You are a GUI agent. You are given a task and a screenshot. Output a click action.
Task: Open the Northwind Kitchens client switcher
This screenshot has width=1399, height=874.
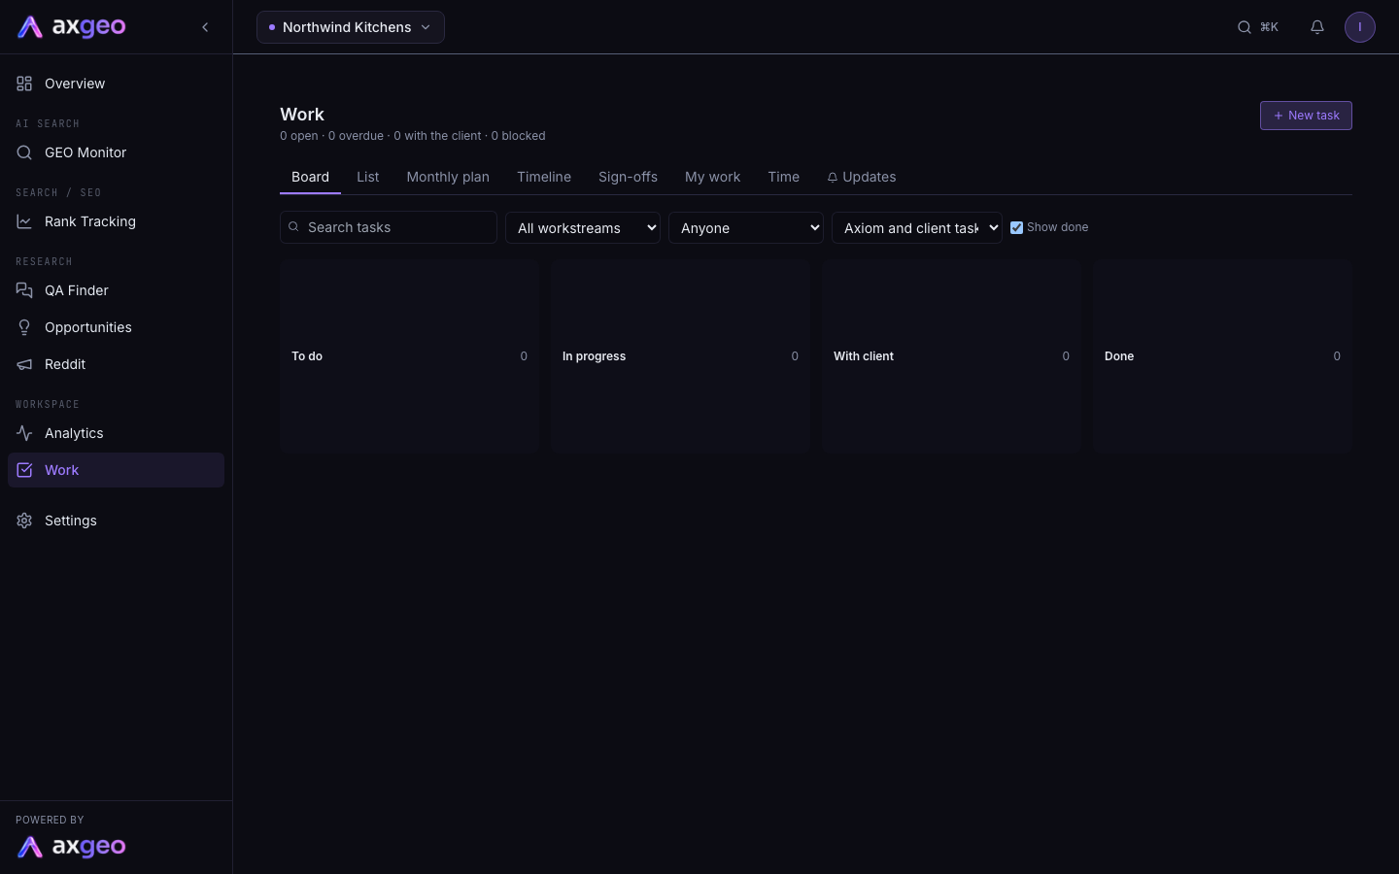point(351,27)
